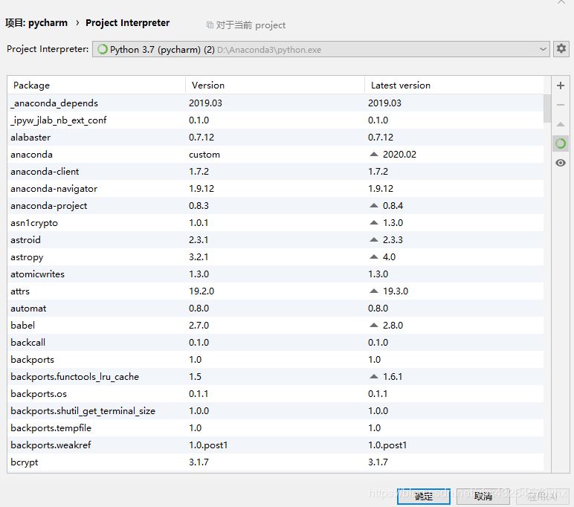
Task: Click the 取消 cancel button
Action: (483, 496)
